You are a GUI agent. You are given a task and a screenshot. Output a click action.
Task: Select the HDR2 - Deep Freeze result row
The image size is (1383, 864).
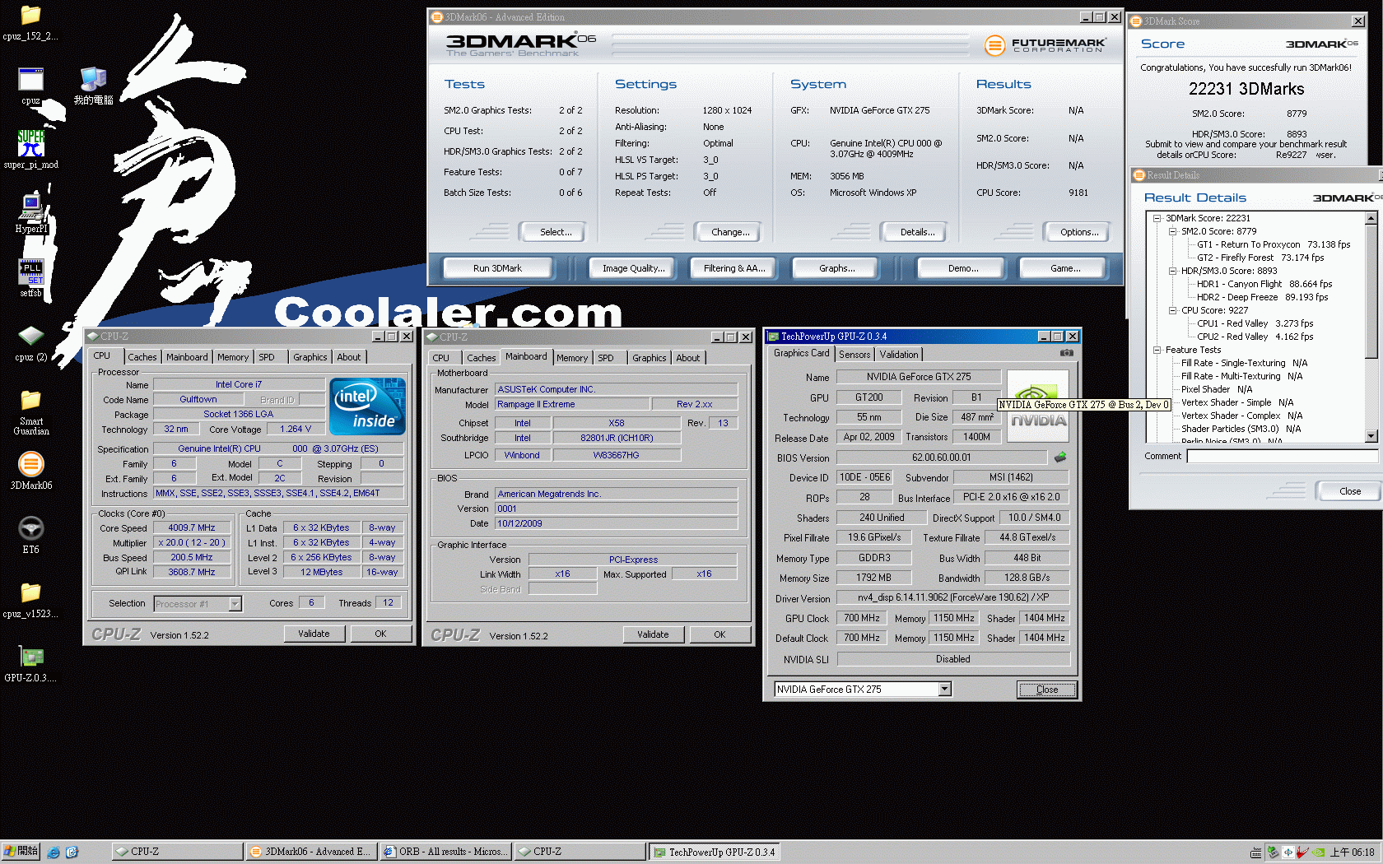pyautogui.click(x=1262, y=297)
